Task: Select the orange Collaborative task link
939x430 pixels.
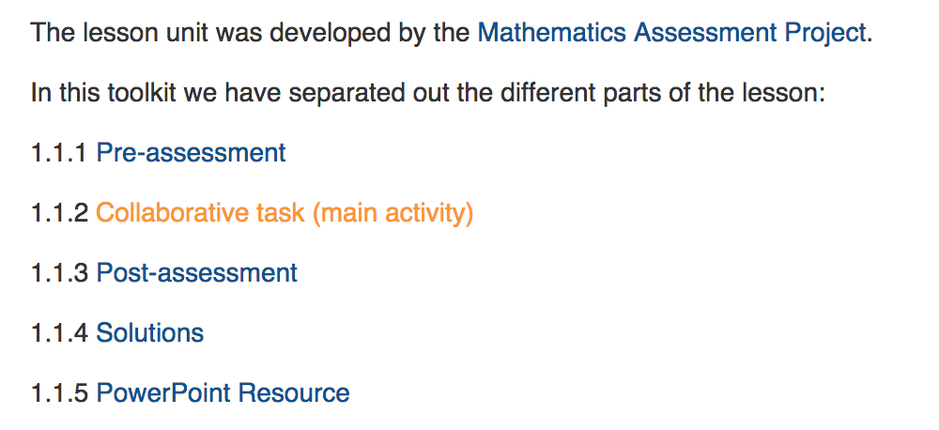Action: tap(285, 214)
